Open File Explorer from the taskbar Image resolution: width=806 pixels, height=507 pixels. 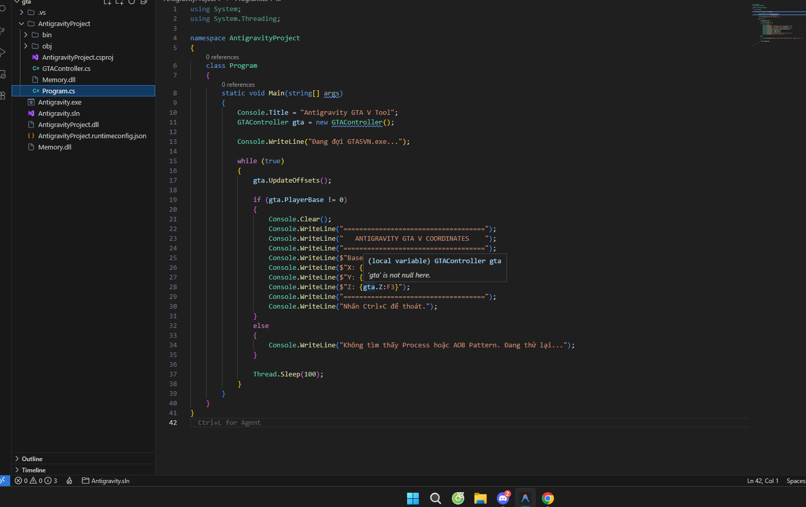coord(481,498)
